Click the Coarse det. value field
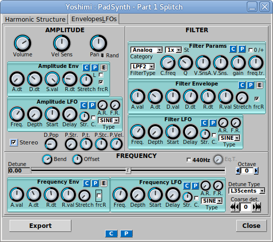This screenshot has height=242, width=273. [246, 207]
